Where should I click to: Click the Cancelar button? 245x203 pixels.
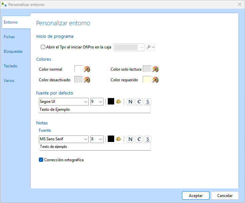point(225,195)
